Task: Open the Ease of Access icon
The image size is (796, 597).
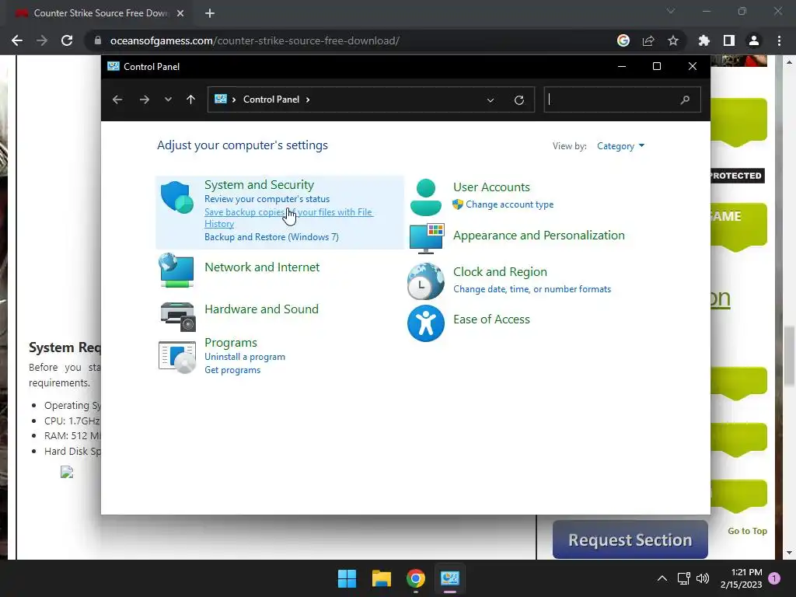Action: (x=425, y=323)
